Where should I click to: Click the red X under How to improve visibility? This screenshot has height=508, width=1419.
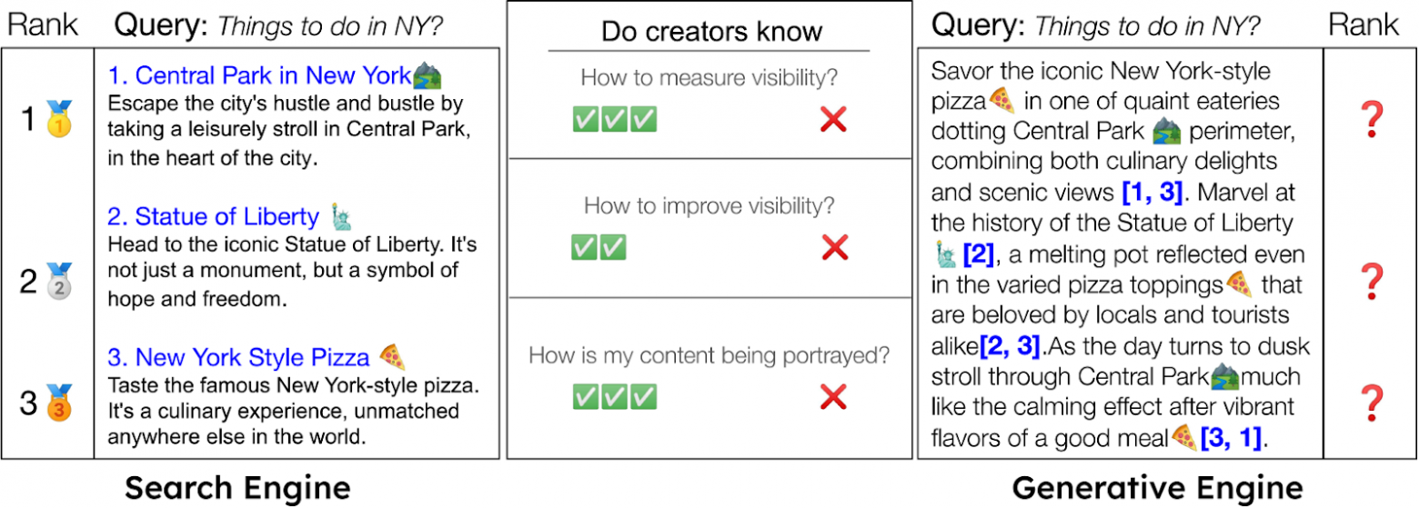833,247
